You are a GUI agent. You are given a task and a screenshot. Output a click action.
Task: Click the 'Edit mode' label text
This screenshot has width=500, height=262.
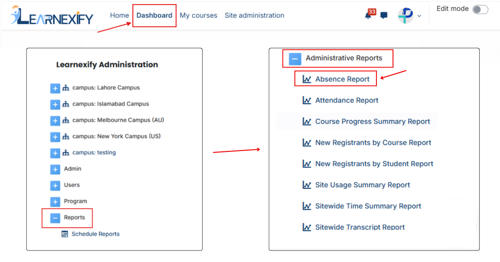tap(452, 9)
